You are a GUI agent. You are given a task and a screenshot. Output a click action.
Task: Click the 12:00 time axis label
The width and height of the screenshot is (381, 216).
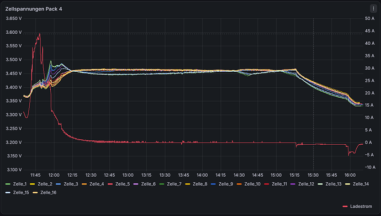(x=54, y=175)
